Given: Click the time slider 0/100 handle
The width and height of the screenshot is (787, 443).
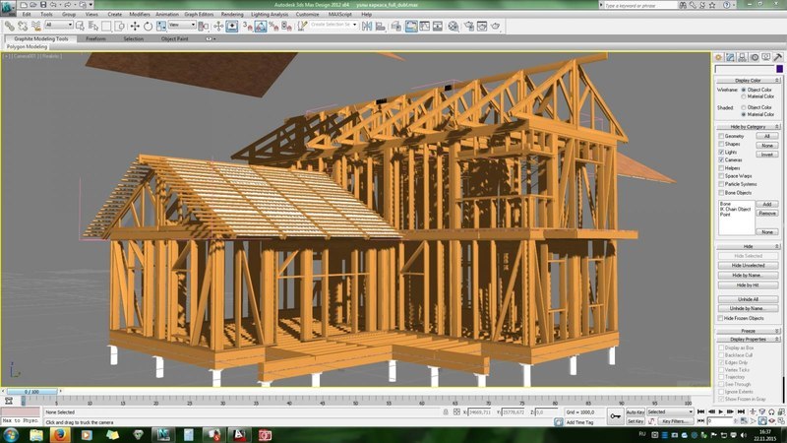Looking at the screenshot, I should point(31,391).
